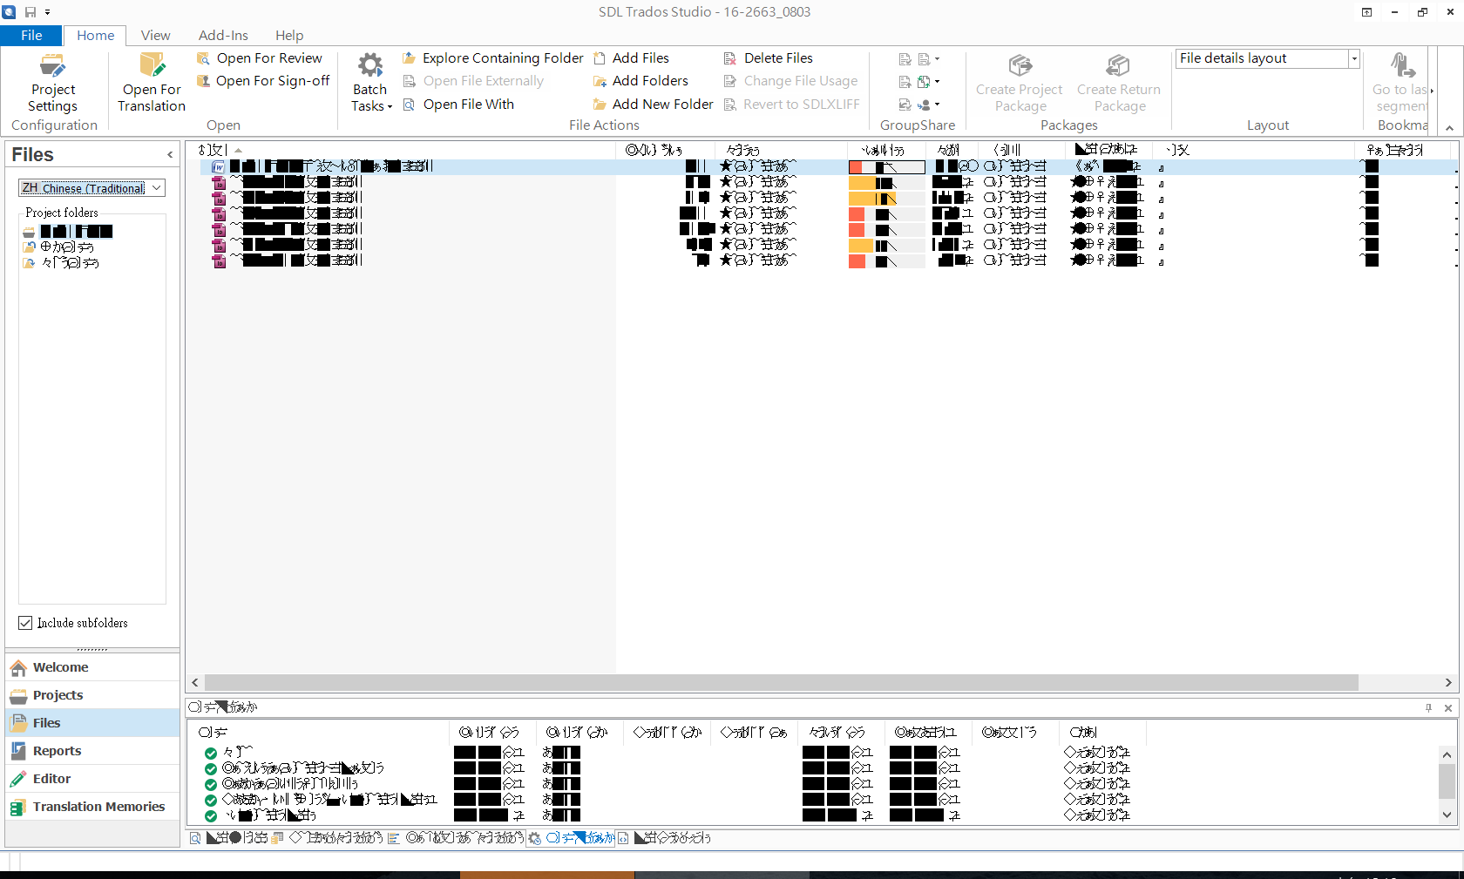
Task: Go to the Projects view
Action: coord(92,695)
